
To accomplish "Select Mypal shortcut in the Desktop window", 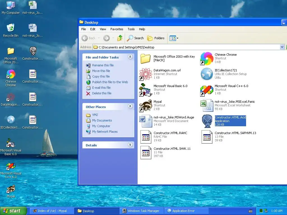I will pos(152,105).
